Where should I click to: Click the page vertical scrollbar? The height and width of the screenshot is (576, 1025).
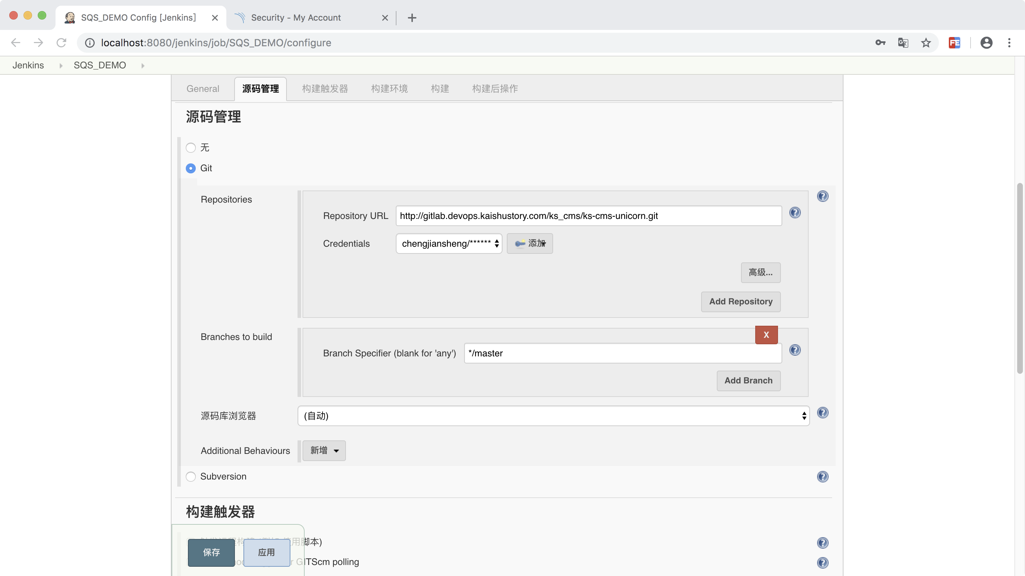[x=1019, y=279]
